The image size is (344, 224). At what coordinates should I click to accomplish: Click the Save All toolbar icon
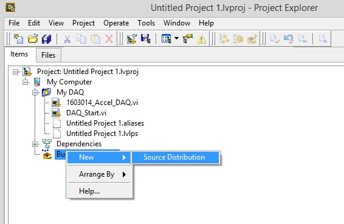[47, 39]
